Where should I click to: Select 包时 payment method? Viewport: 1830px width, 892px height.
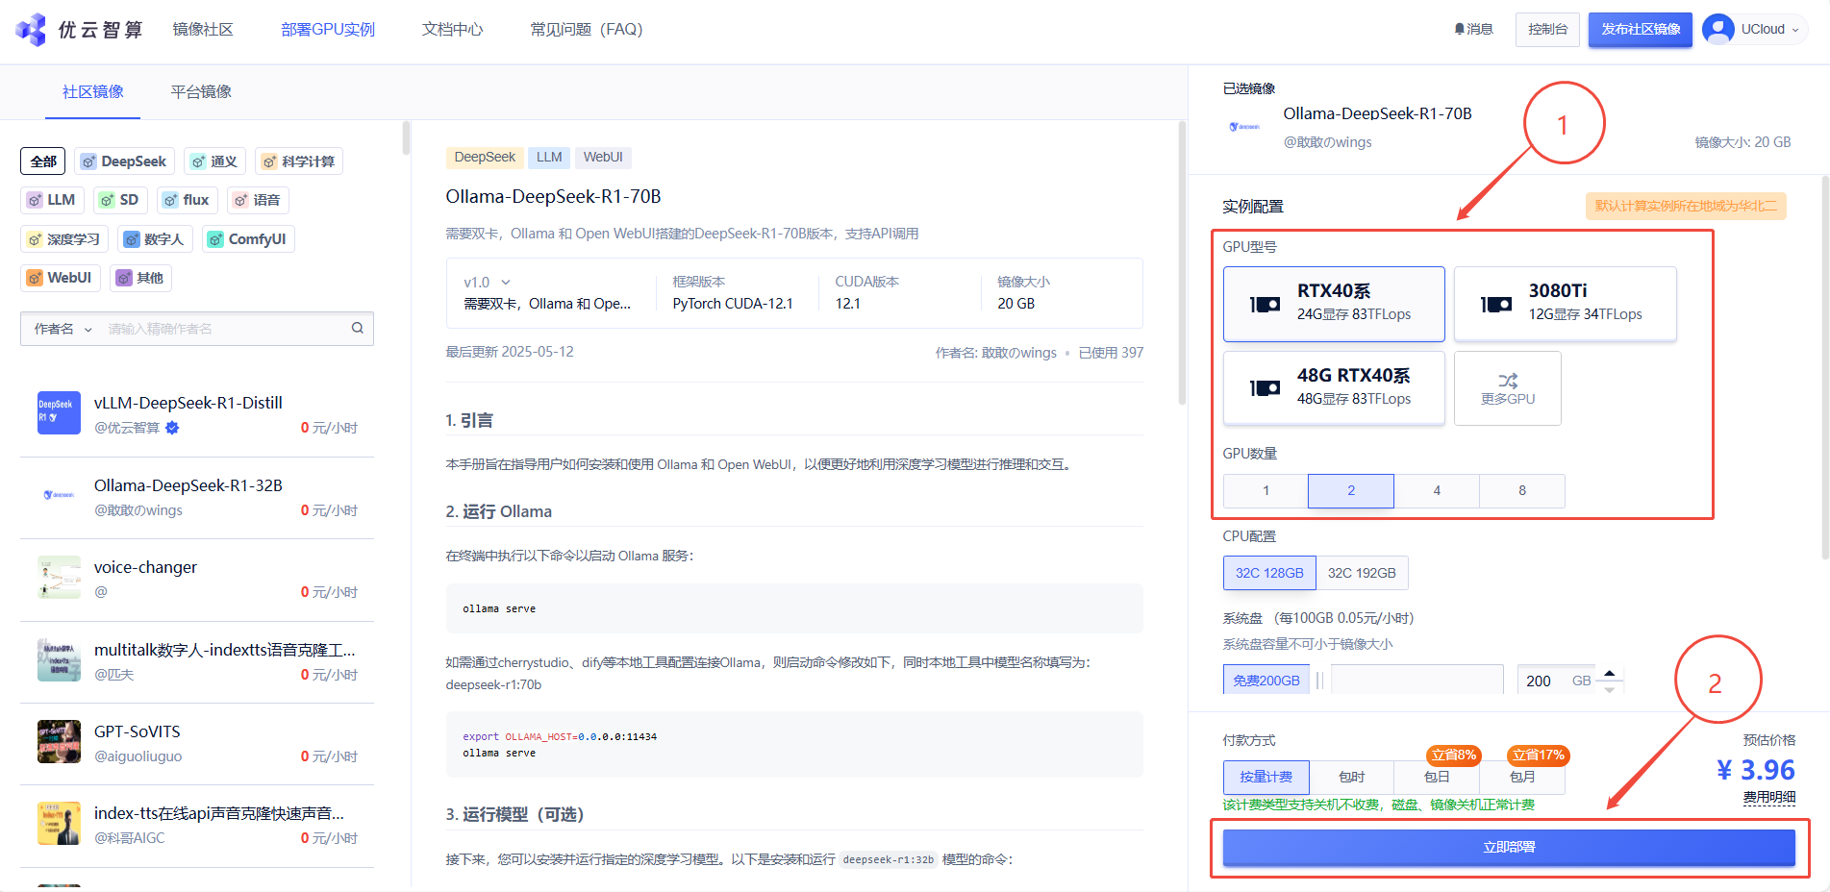pyautogui.click(x=1352, y=777)
